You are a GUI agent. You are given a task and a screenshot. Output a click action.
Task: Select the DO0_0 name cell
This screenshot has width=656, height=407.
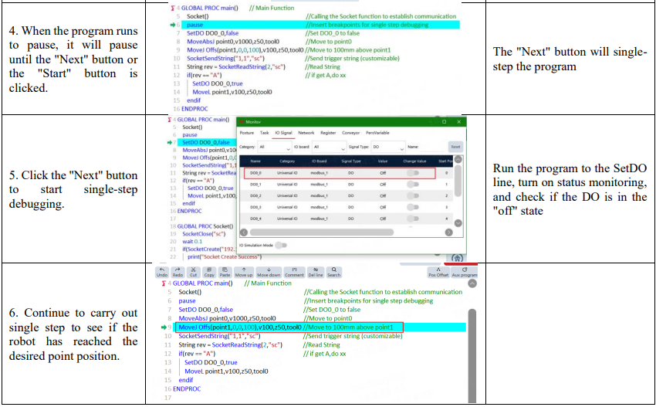point(255,173)
